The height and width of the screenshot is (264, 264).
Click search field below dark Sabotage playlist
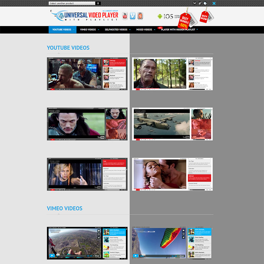112,89
